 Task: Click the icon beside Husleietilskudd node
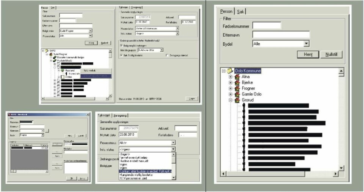point(55,60)
